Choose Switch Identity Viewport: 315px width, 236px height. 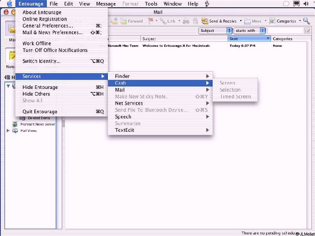62,61
